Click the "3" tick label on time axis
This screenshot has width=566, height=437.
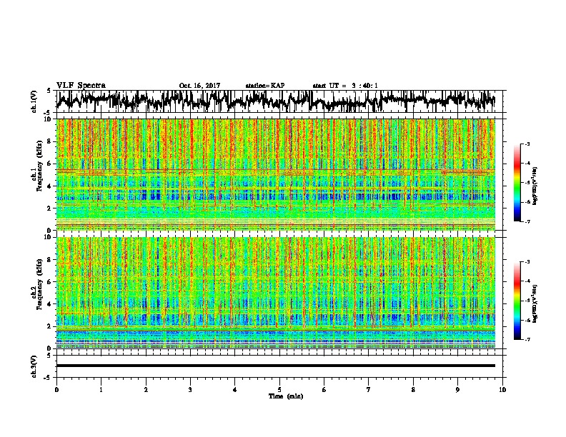190,390
